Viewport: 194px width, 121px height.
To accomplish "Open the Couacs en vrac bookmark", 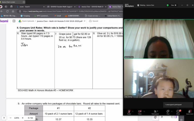I will click(x=92, y=16).
